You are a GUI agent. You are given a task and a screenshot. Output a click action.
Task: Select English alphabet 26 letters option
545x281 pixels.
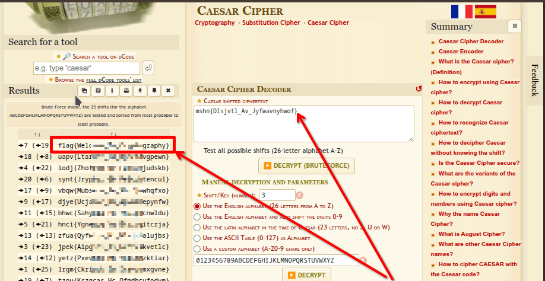(197, 206)
